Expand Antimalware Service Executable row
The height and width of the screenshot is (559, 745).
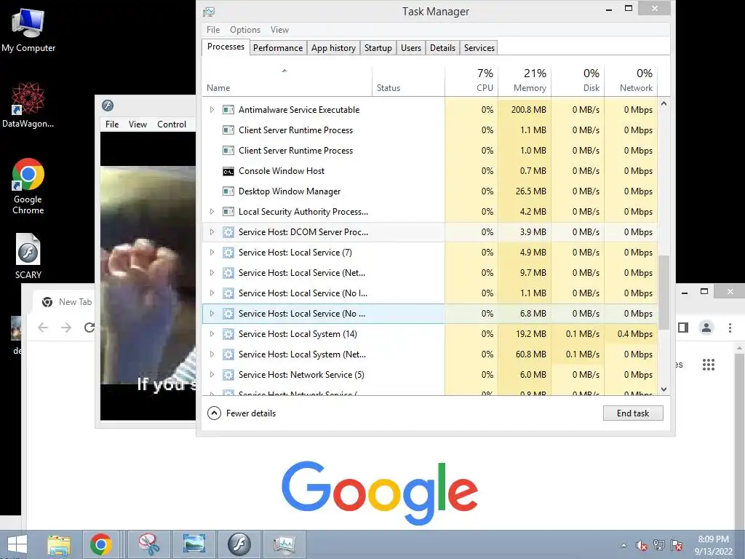pos(212,110)
